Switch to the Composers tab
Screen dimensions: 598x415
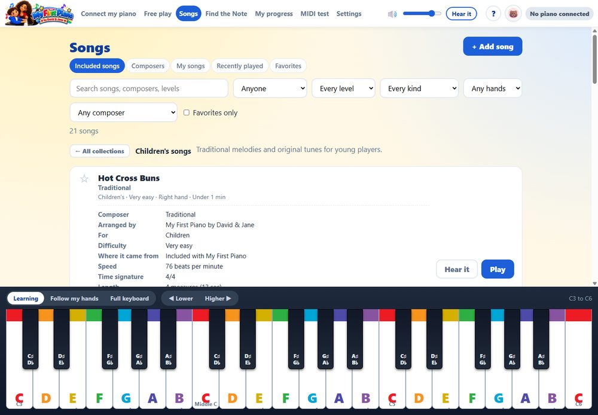[x=148, y=66]
